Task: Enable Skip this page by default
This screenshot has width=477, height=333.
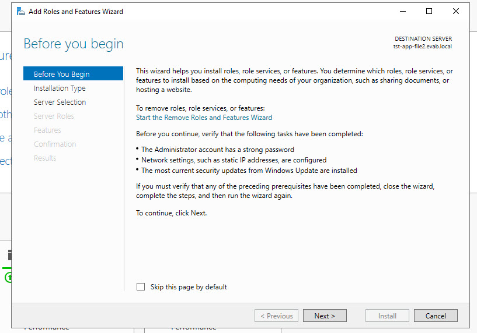Action: 140,287
